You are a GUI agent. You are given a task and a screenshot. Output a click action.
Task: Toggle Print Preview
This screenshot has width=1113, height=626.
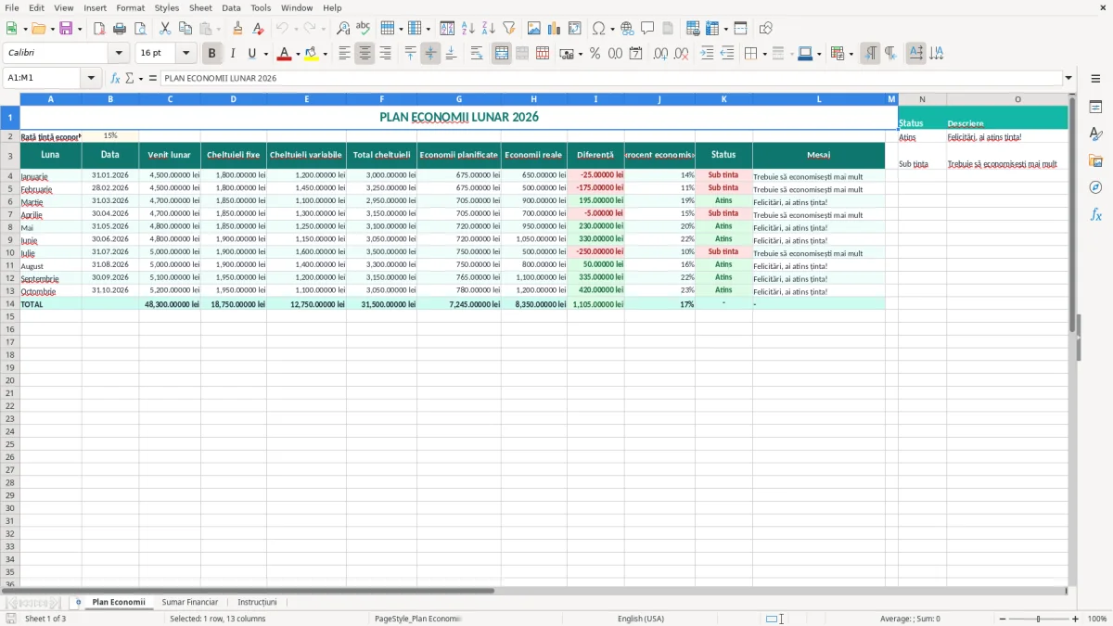pyautogui.click(x=140, y=29)
